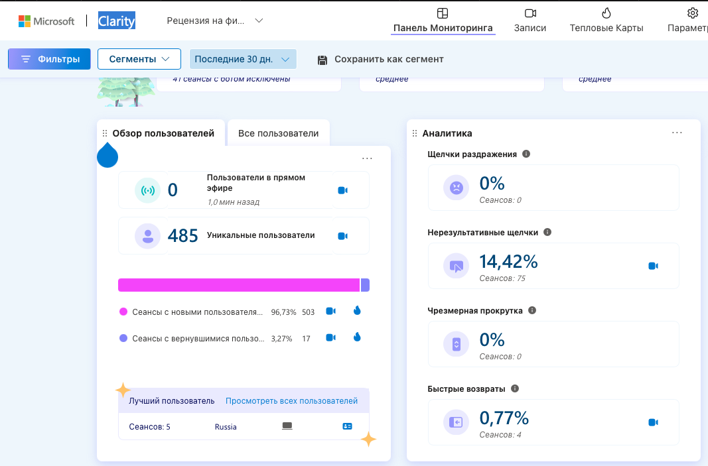Open the Аналитика card options menu

coord(677,133)
